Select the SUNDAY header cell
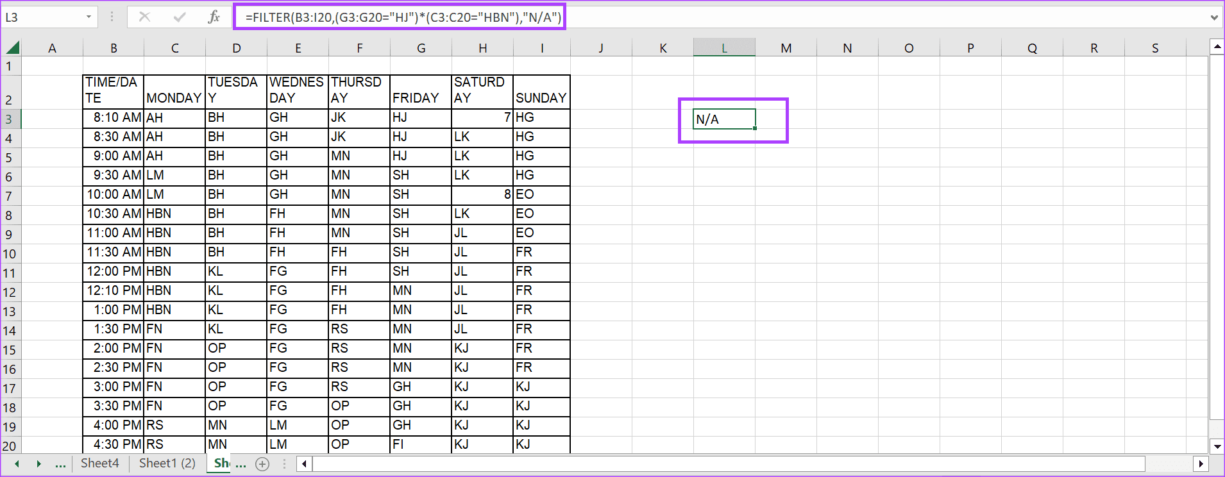This screenshot has width=1225, height=477. pyautogui.click(x=541, y=92)
